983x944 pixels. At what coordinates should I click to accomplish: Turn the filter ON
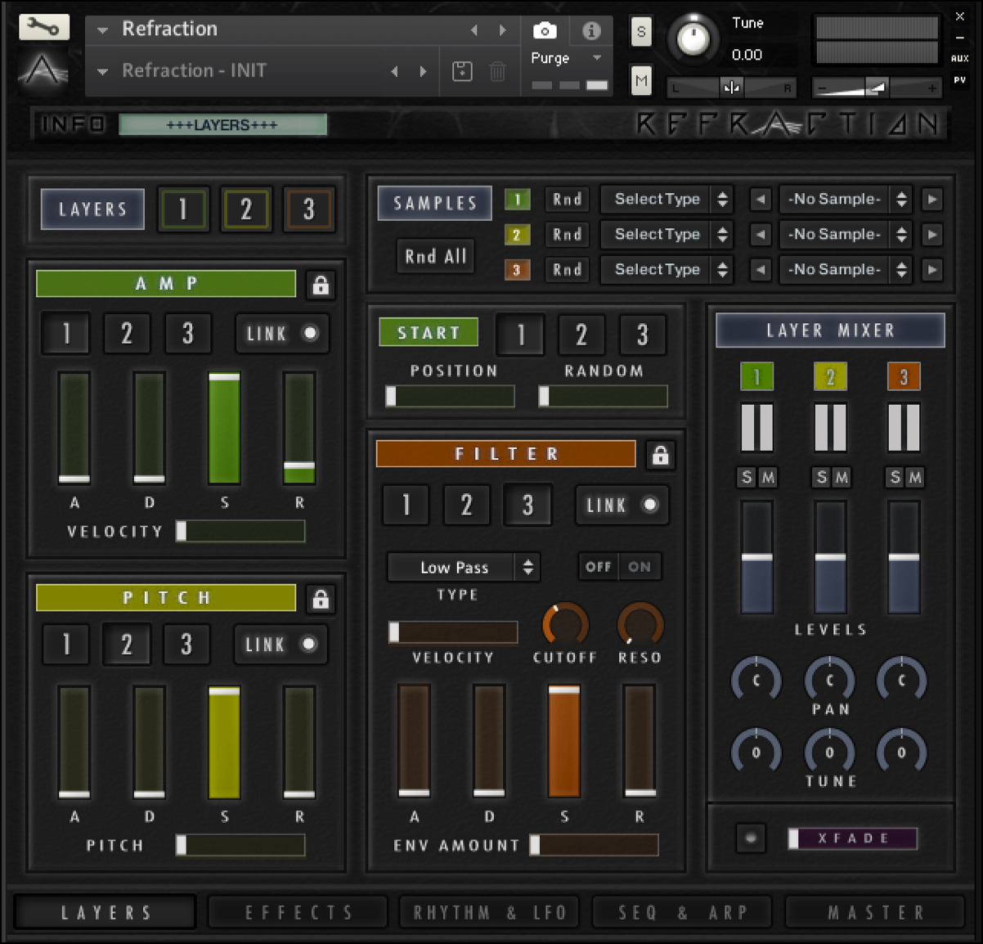[x=640, y=567]
